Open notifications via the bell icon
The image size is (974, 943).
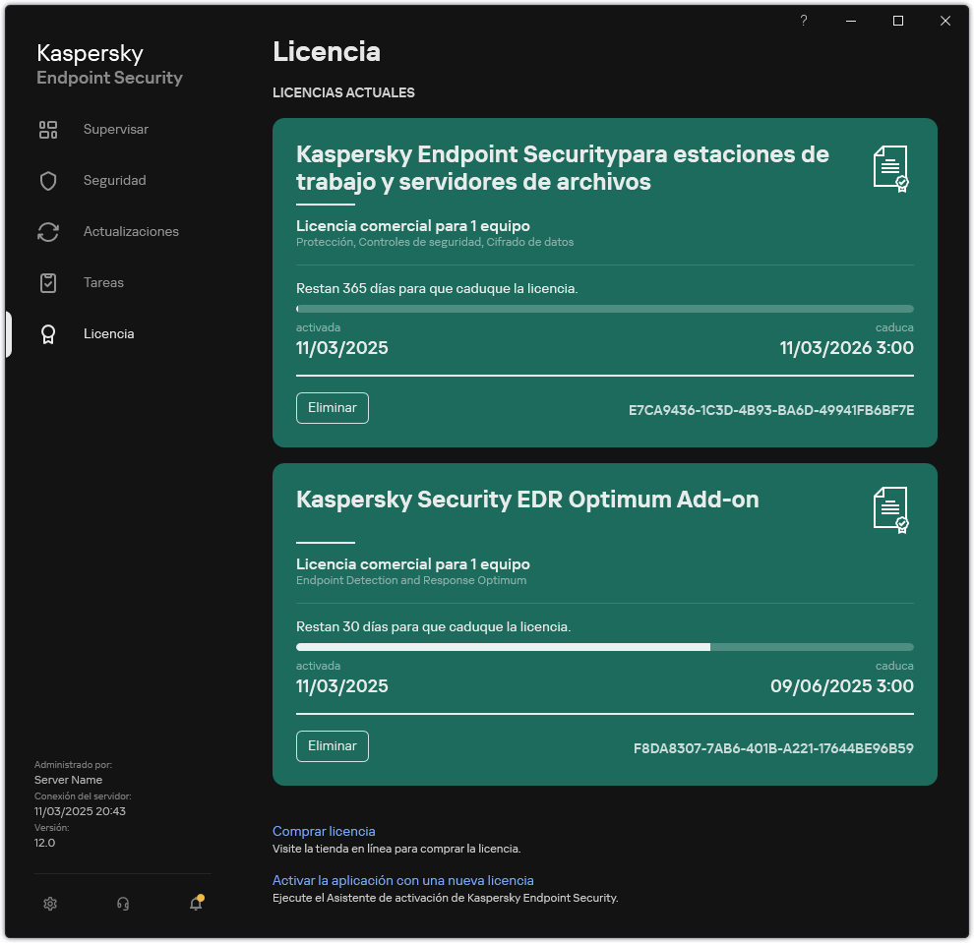[194, 903]
